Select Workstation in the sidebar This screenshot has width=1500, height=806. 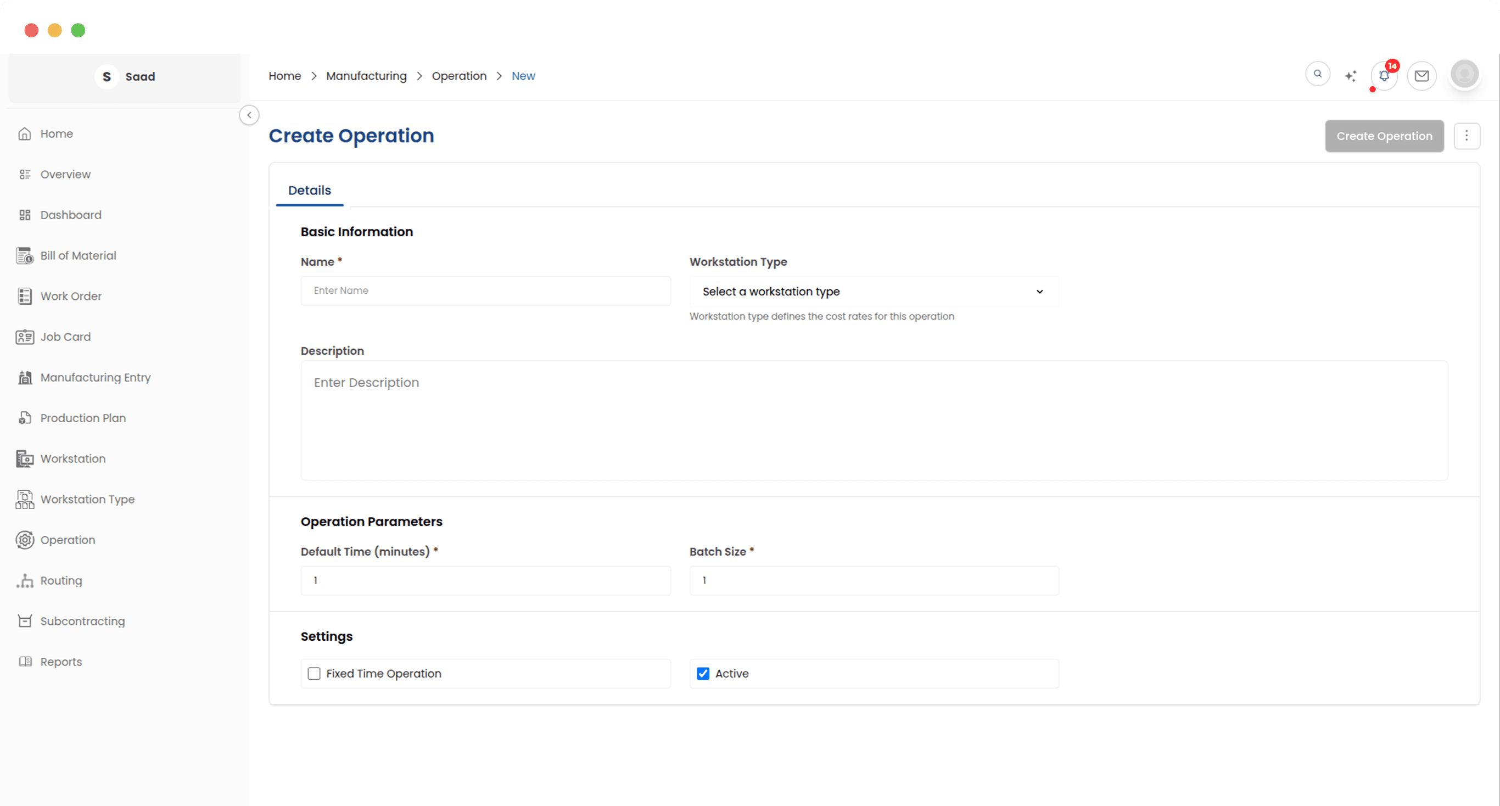click(x=74, y=458)
